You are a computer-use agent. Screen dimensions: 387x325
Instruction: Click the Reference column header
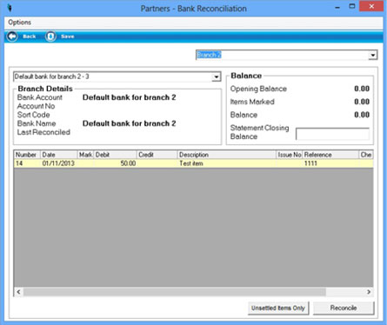[x=330, y=155]
